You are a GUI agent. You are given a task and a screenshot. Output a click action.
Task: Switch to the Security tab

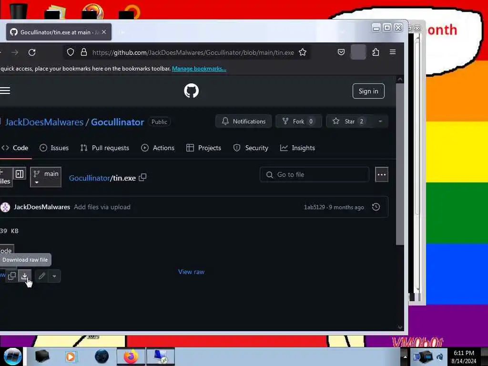coord(251,148)
